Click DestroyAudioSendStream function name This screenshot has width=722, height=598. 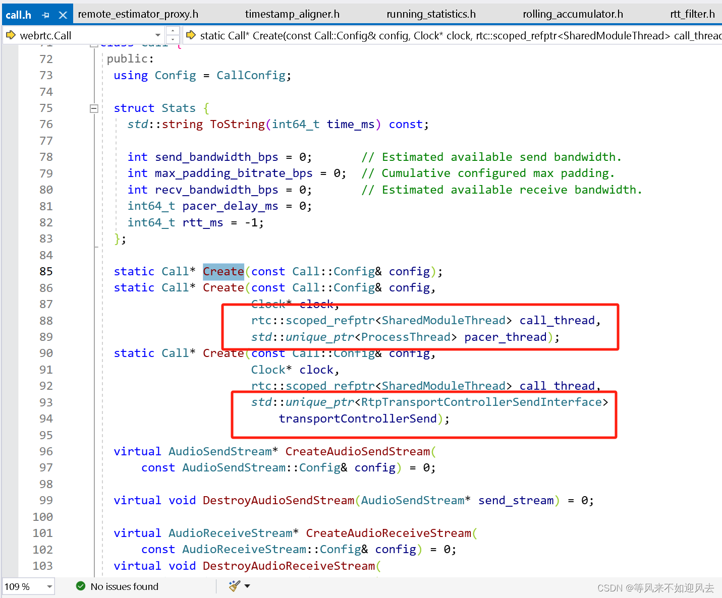pyautogui.click(x=279, y=500)
